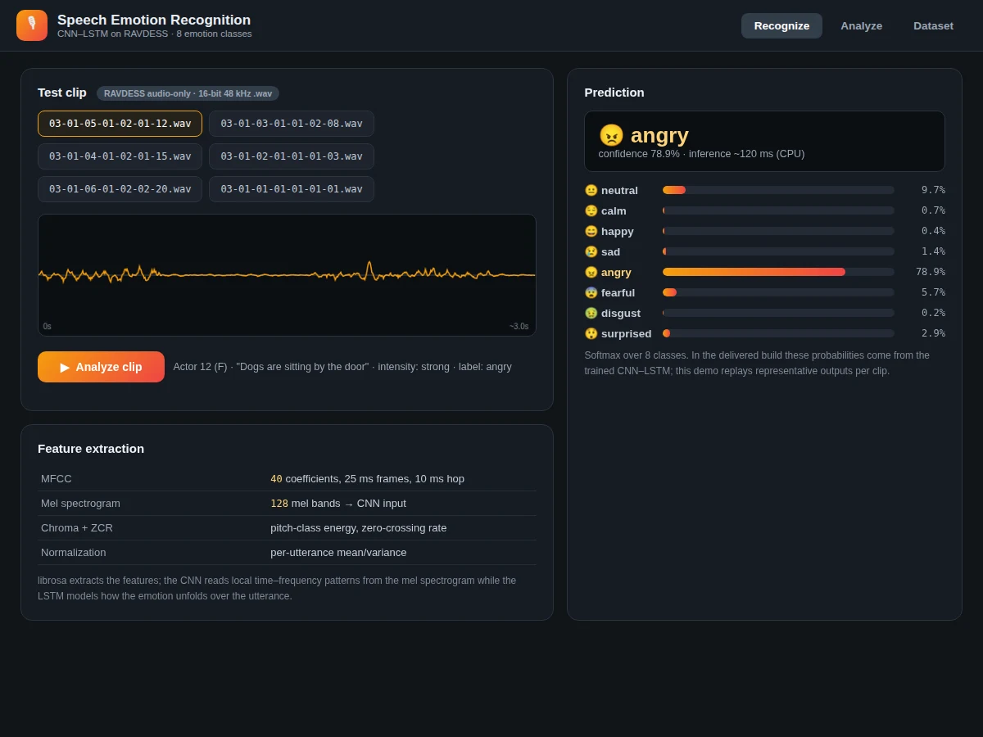This screenshot has height=737, width=983.
Task: Click the fearful face emoji icon
Action: coord(591,292)
